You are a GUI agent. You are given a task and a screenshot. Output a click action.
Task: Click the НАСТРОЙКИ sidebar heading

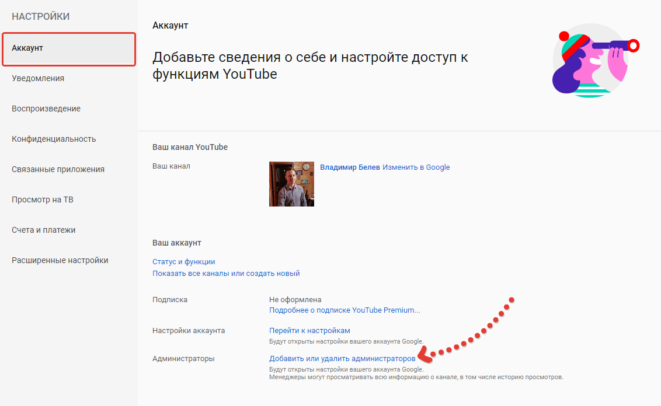[40, 16]
